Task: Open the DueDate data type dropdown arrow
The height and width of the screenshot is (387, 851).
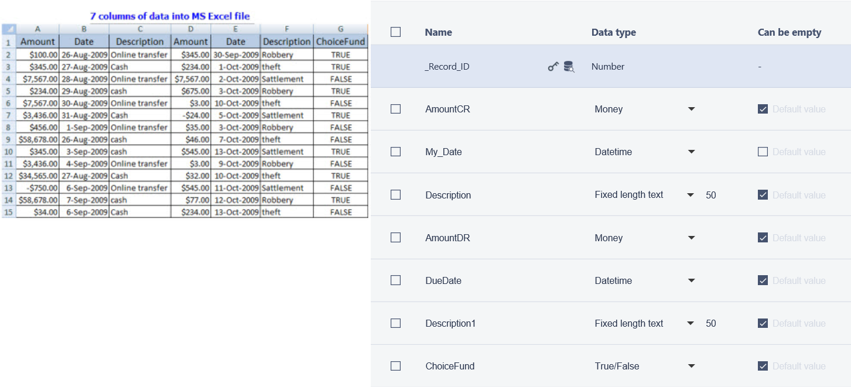Action: [691, 280]
